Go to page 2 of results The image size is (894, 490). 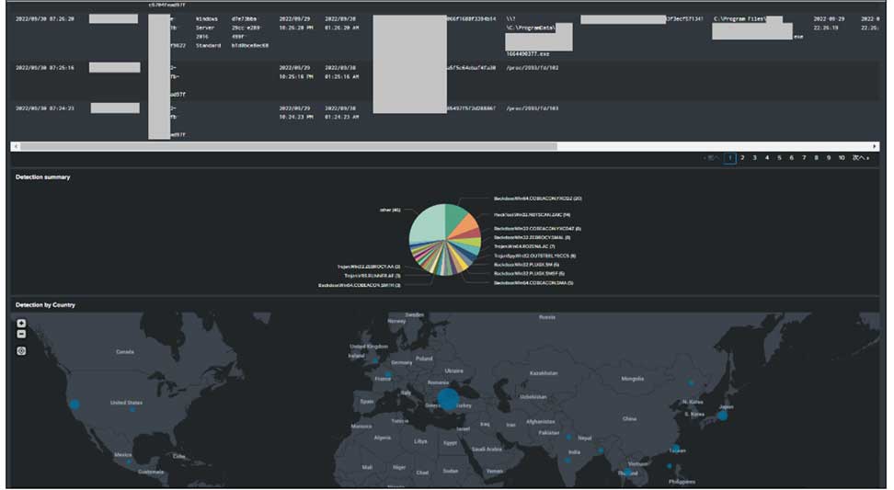coord(742,158)
